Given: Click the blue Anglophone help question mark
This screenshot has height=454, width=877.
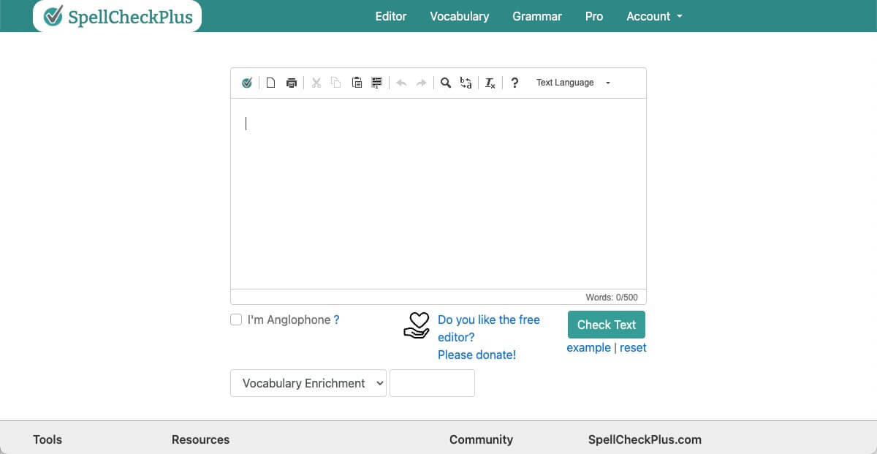Looking at the screenshot, I should (x=336, y=319).
